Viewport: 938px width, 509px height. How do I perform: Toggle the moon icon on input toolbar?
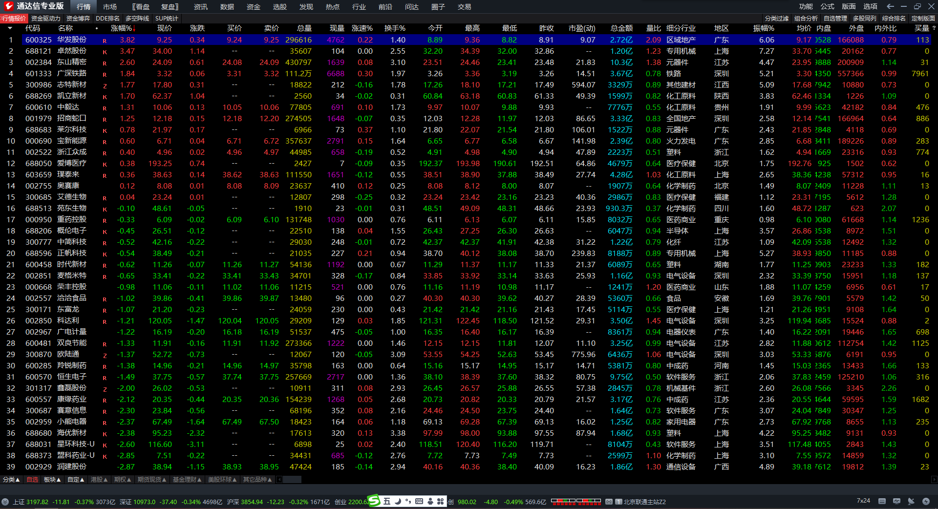(x=398, y=501)
